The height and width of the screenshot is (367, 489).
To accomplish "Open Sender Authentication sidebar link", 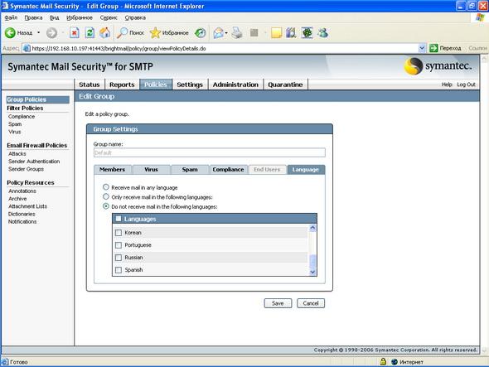I will point(34,162).
